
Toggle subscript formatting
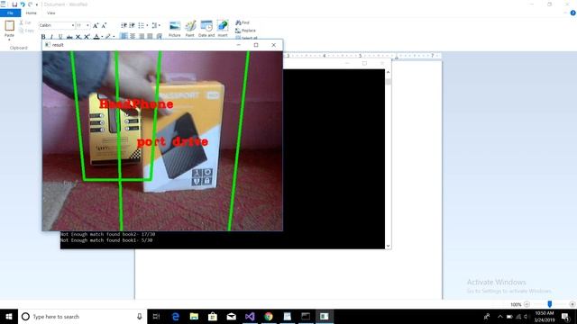point(78,36)
